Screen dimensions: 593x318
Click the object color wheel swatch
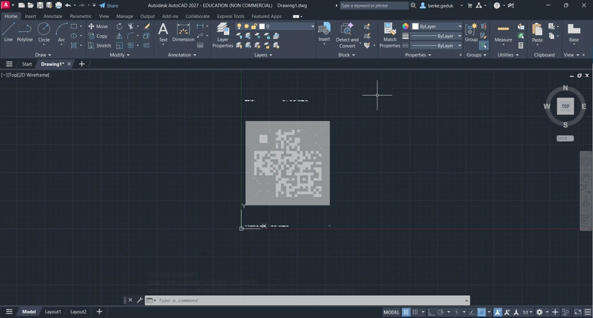click(x=405, y=27)
